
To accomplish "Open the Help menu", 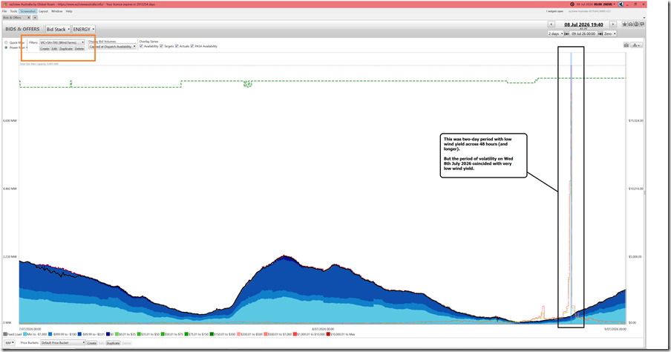I will tap(69, 11).
